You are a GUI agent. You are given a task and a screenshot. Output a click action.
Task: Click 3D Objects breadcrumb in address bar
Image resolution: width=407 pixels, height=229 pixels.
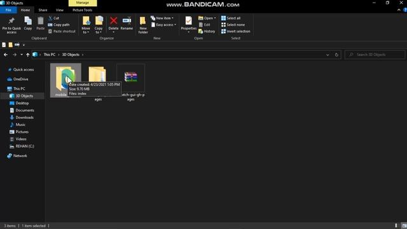(x=71, y=55)
